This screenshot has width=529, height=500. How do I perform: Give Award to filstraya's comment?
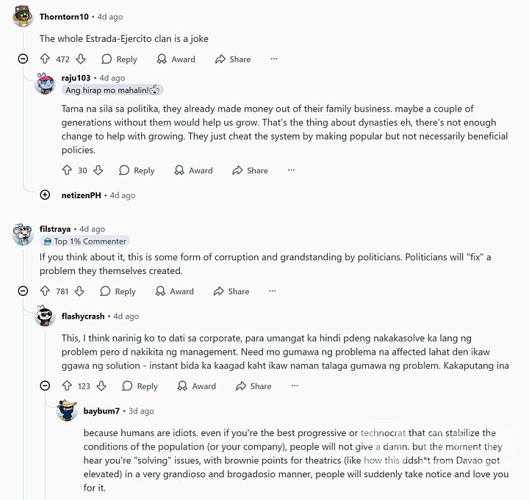tap(174, 291)
